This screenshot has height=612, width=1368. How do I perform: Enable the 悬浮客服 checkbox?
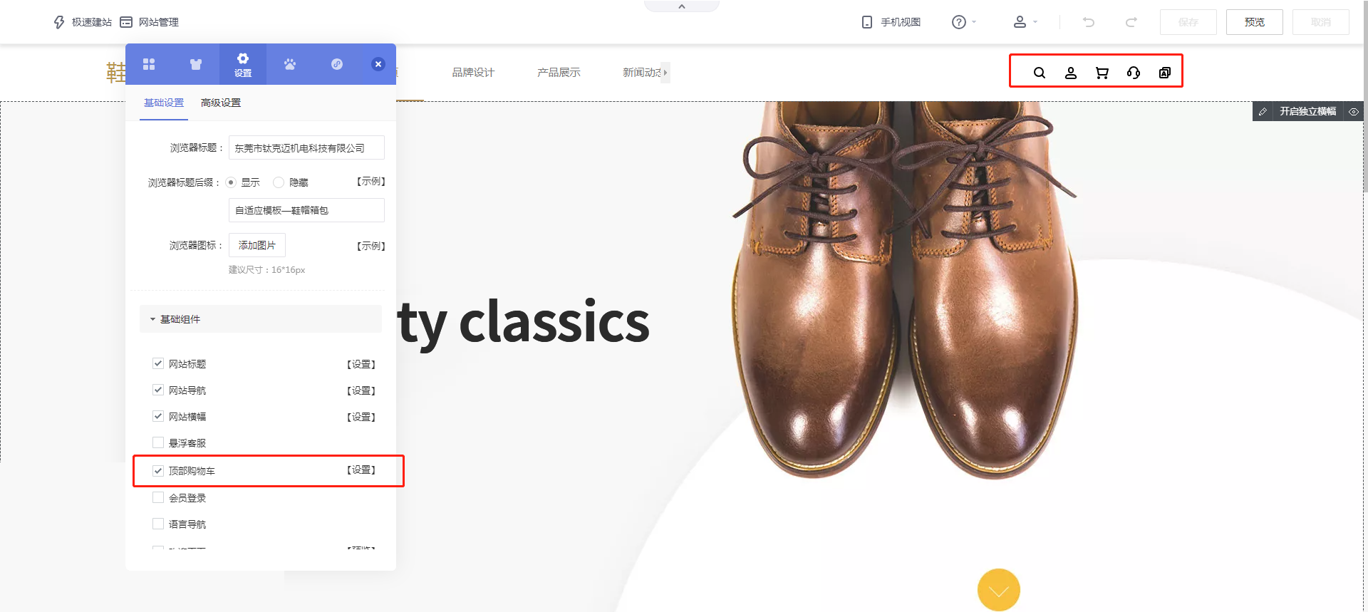[x=158, y=442]
